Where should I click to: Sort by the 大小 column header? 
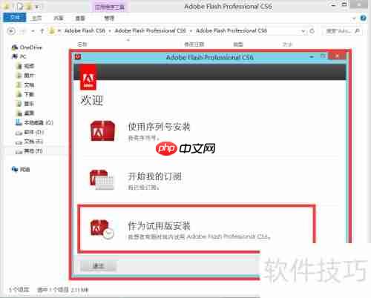287,44
